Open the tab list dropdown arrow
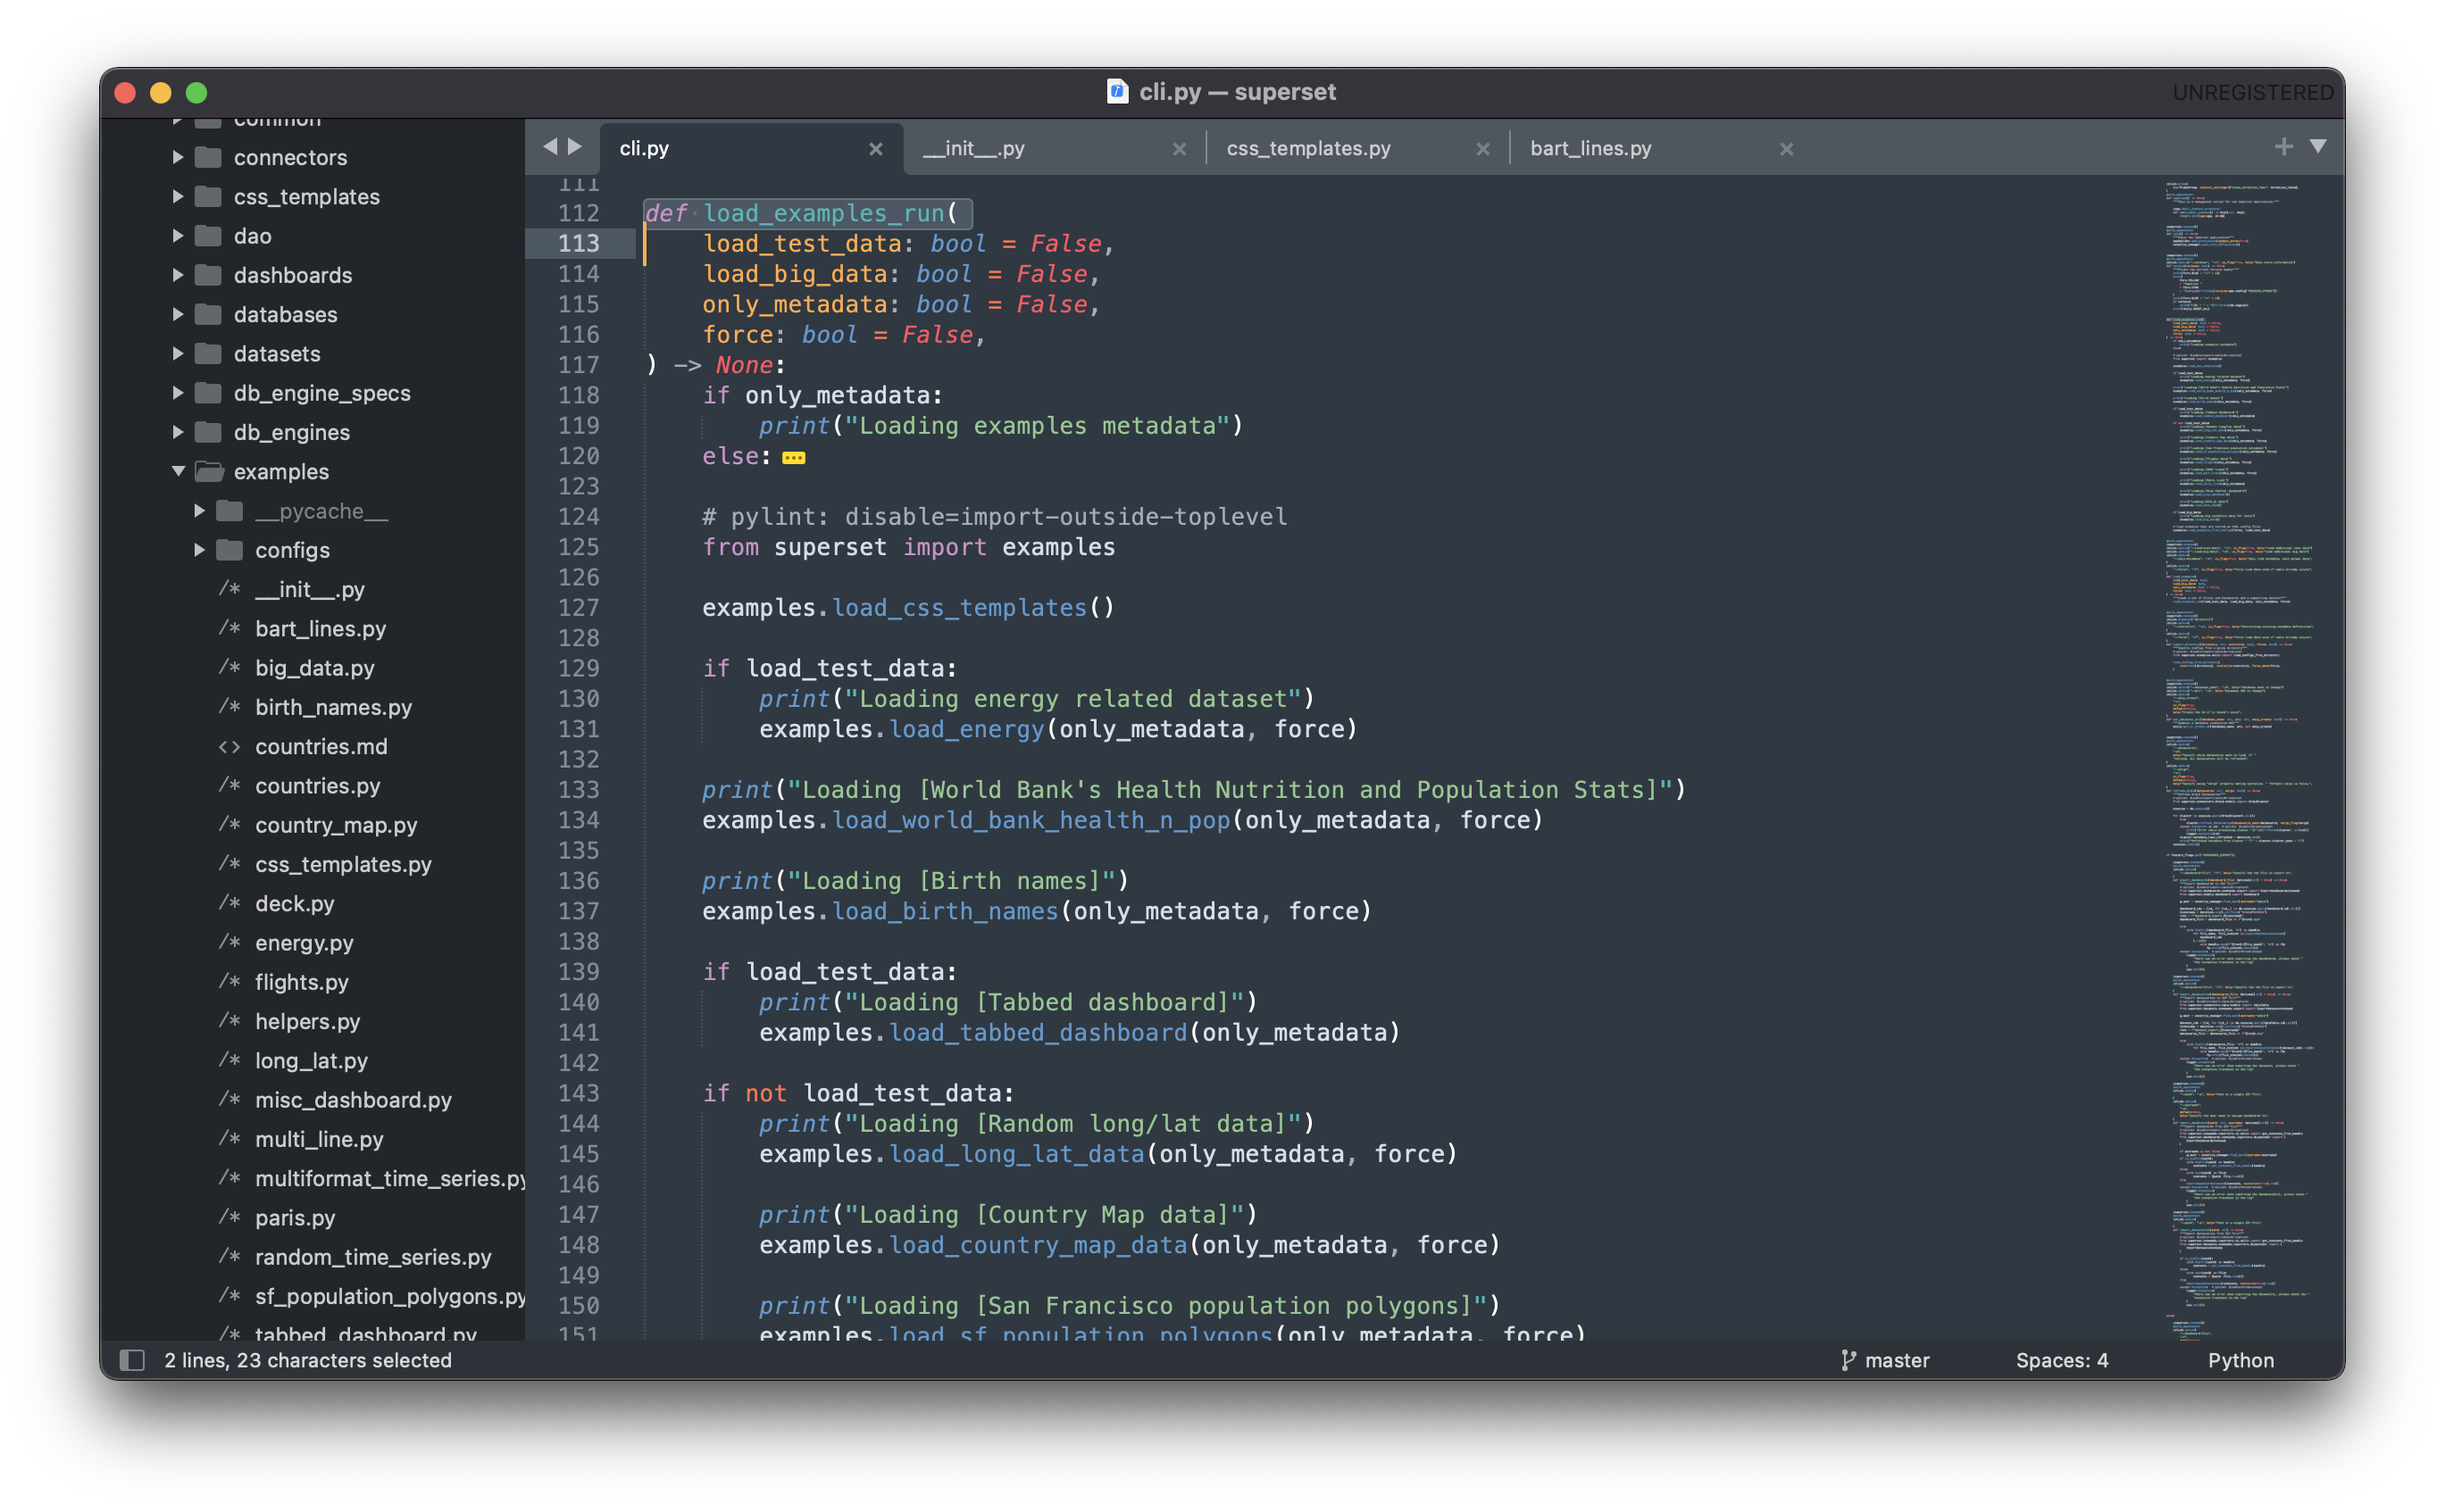The image size is (2445, 1512). (2318, 147)
